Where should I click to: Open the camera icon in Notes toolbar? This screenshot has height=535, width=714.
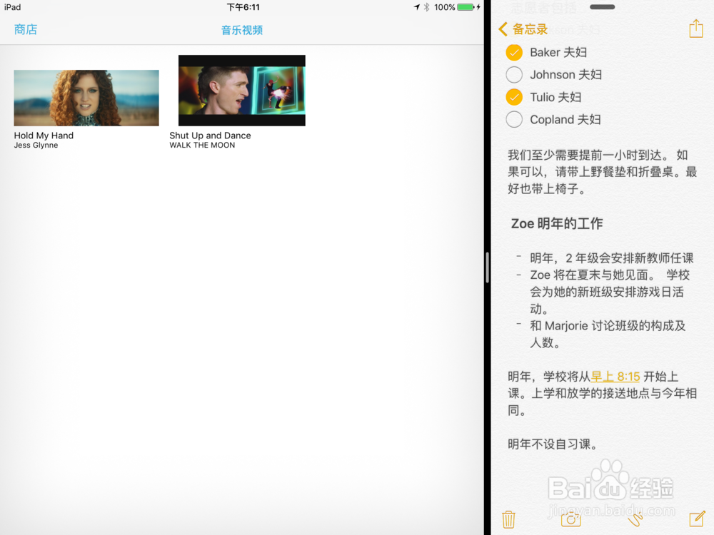(570, 519)
